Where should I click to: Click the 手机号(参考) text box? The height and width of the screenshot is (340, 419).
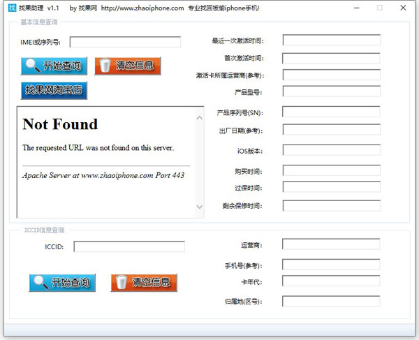[331, 265]
